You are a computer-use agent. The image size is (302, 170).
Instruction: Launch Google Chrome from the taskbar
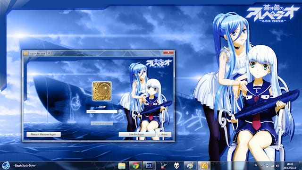(135, 166)
